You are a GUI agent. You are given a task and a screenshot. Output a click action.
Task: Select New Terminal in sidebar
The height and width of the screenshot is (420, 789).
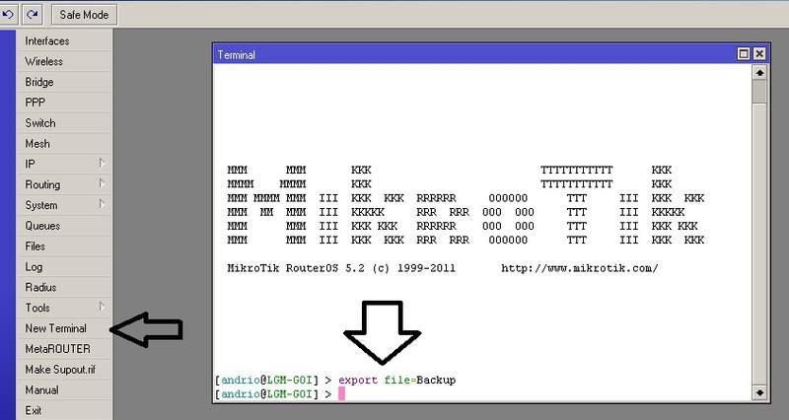pyautogui.click(x=64, y=328)
